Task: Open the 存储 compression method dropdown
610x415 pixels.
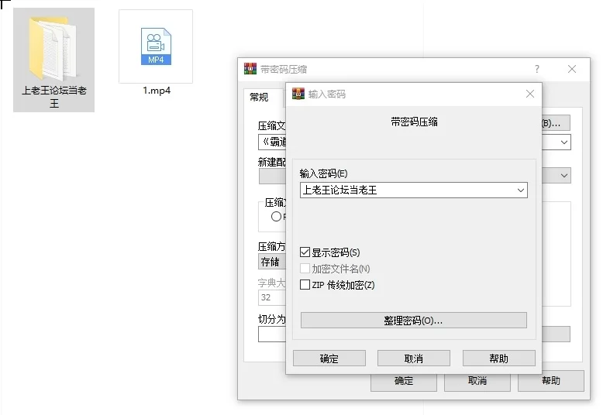Action: 271,262
